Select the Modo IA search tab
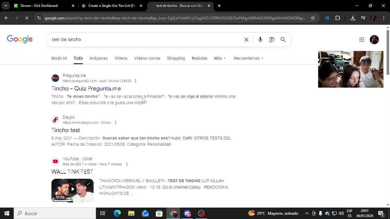This screenshot has height=219, width=390. pyautogui.click(x=59, y=58)
